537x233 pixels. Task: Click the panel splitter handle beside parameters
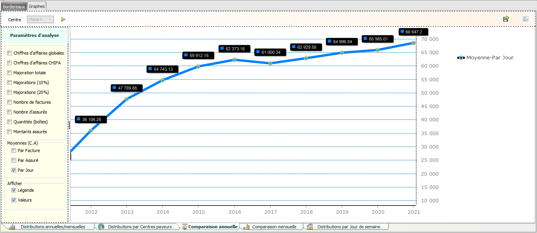(x=69, y=125)
